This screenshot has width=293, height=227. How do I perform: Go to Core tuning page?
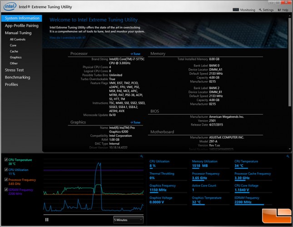(x=13, y=45)
